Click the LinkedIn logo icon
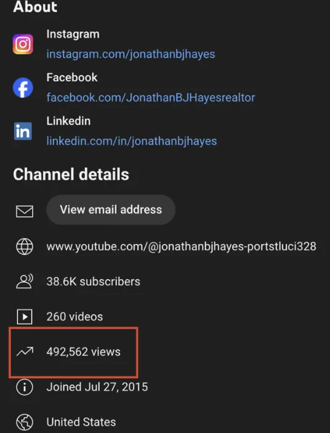The height and width of the screenshot is (433, 330). pos(23,131)
